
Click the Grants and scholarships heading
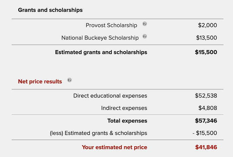[x=50, y=10]
